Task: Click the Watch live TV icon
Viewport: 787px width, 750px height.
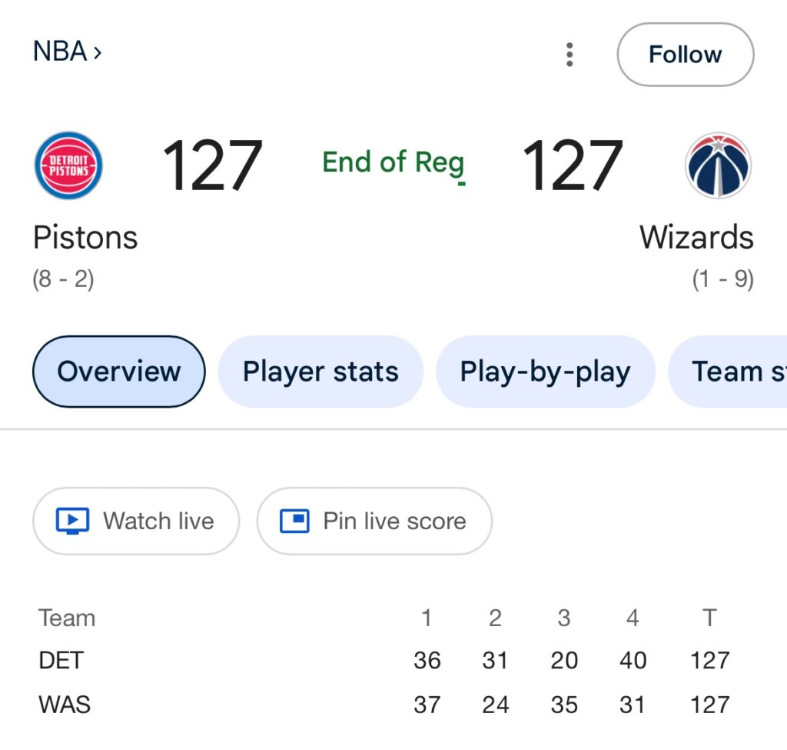Action: (73, 521)
